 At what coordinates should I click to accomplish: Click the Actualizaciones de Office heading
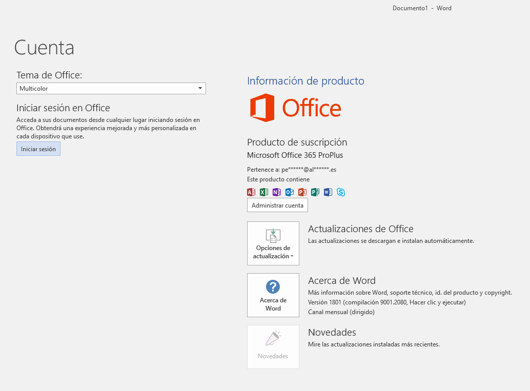(361, 229)
